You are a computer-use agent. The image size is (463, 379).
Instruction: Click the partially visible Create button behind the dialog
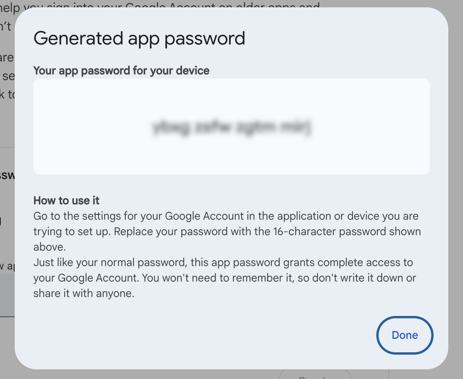click(314, 376)
